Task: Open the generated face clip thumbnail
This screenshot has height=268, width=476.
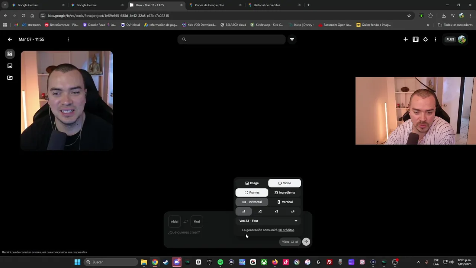Action: coord(67,100)
